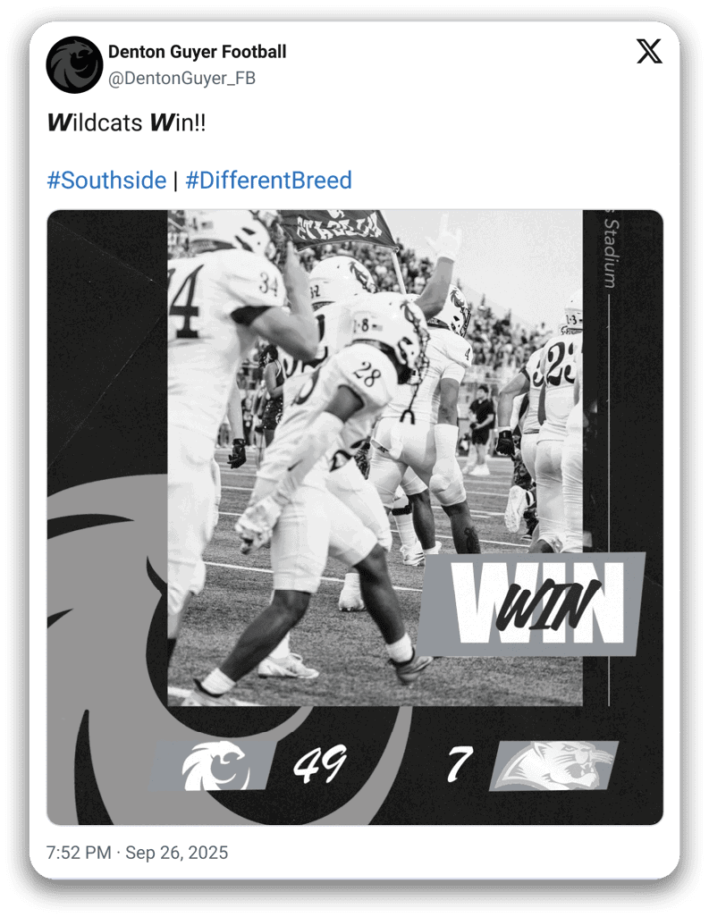Click the WIN banner graphic in the image
This screenshot has height=917, width=709.
532,604
